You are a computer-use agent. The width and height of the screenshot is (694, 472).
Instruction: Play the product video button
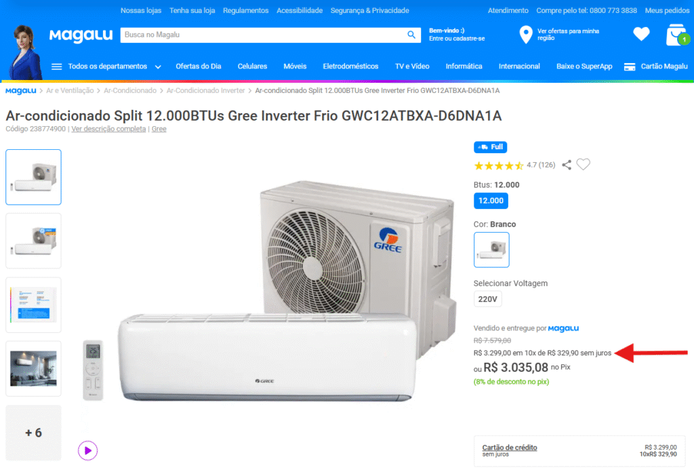87,450
